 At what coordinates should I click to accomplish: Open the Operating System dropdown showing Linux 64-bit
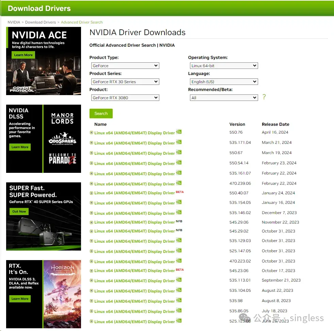pyautogui.click(x=224, y=66)
